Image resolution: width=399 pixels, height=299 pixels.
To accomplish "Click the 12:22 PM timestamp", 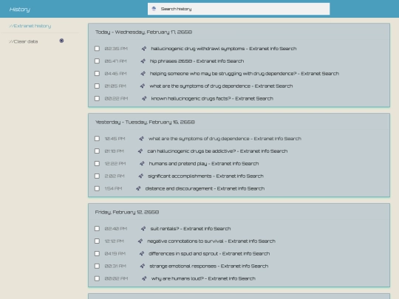I will click(115, 163).
